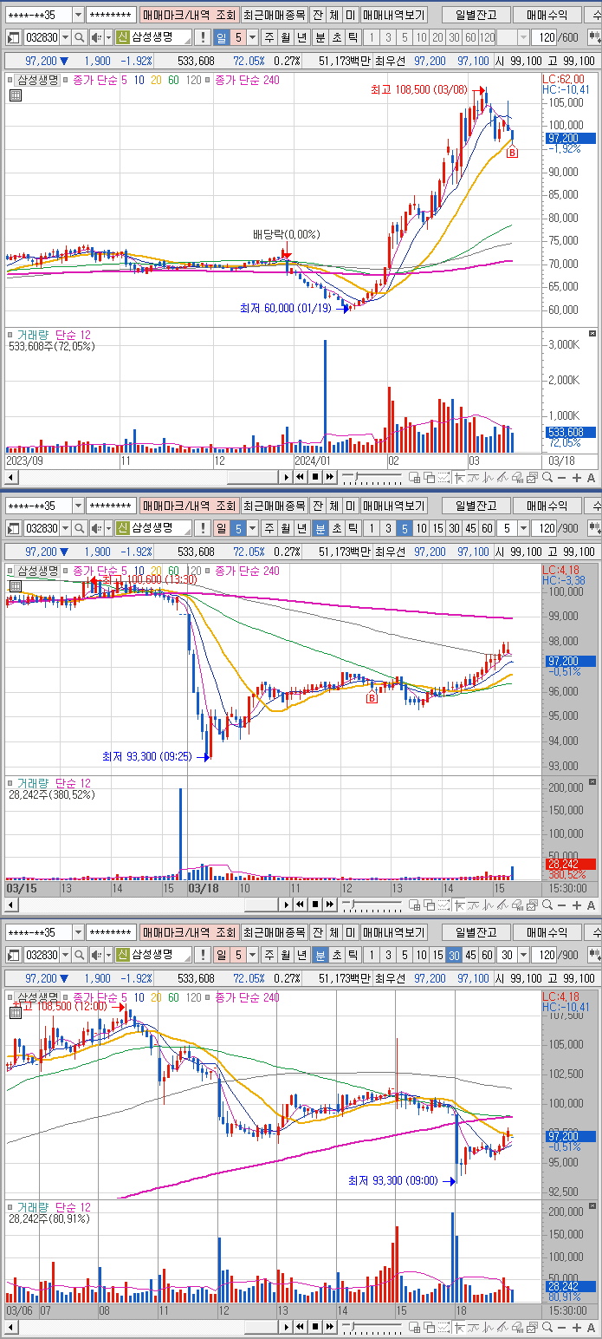Click the fast-forward button on the top chart toolbar
The width and height of the screenshot is (602, 1339).
coord(330,477)
